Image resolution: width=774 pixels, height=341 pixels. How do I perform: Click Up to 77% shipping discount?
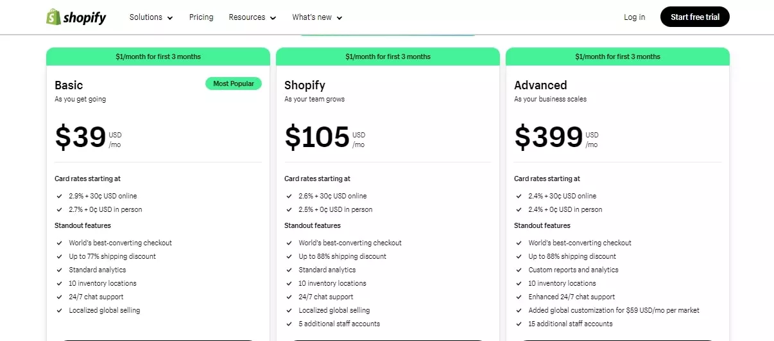(x=112, y=256)
